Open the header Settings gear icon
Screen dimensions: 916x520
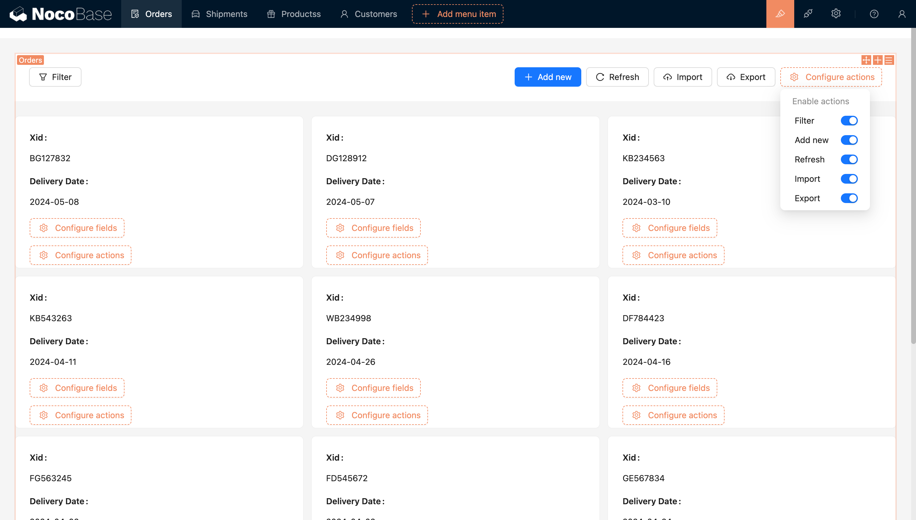click(x=836, y=14)
